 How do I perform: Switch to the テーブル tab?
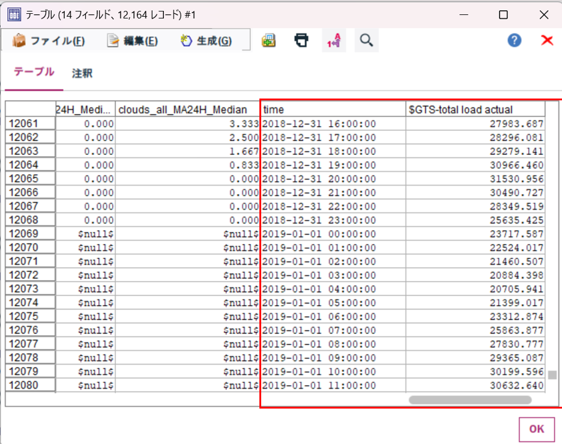pos(34,72)
